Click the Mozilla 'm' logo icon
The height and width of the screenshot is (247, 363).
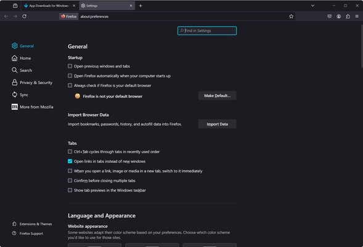15,107
